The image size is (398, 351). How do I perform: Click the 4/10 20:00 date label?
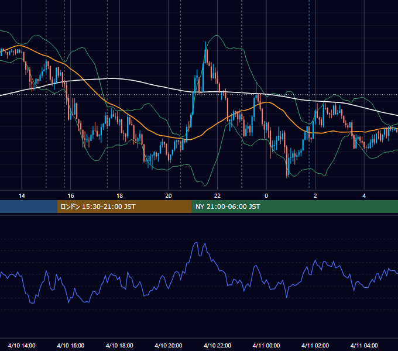click(169, 345)
